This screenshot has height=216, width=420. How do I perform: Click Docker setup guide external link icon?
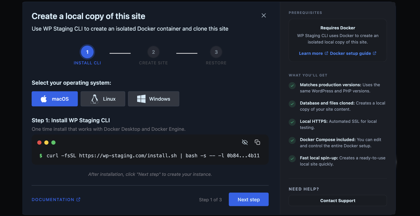374,53
